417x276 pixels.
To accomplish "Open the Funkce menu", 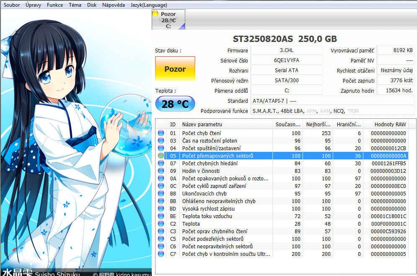I will [x=55, y=5].
